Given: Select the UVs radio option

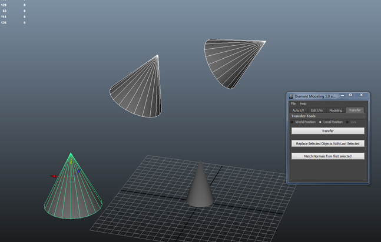Looking at the screenshot, I should (x=347, y=122).
